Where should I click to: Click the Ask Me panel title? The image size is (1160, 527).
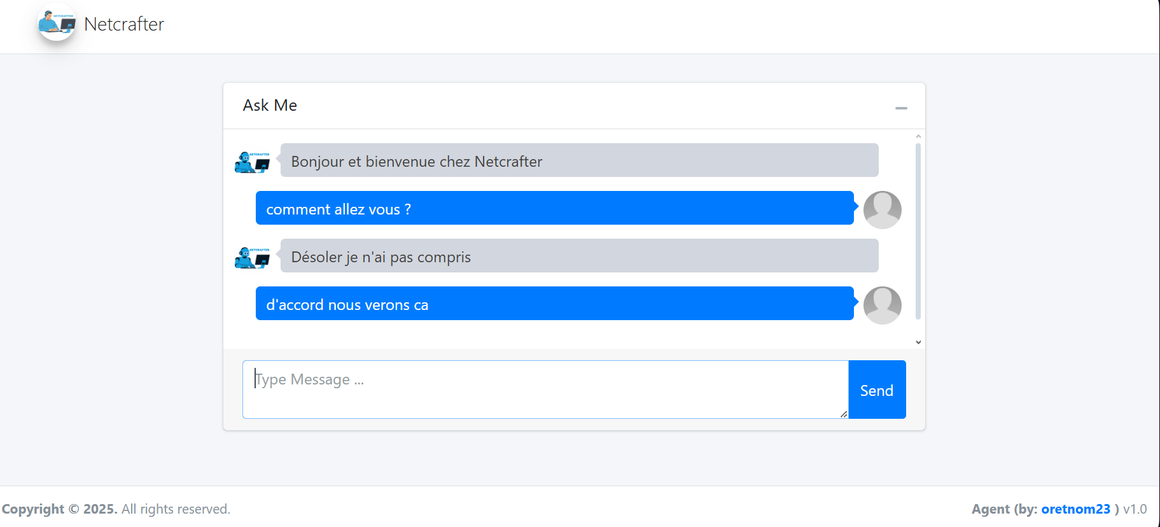click(x=270, y=105)
